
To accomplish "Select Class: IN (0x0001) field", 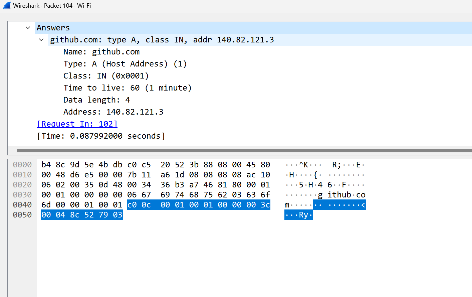I will tap(106, 76).
